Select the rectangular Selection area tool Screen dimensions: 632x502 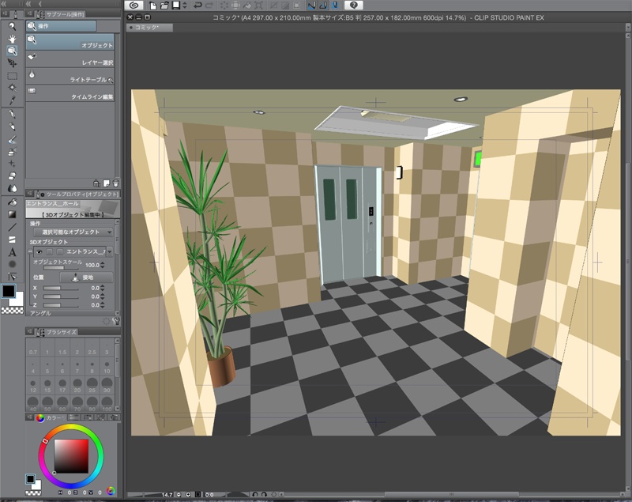click(x=13, y=75)
